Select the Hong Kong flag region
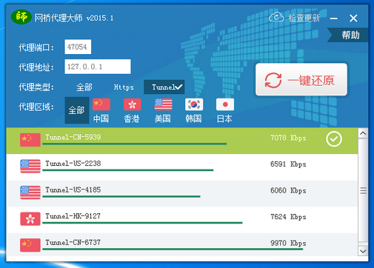 point(132,104)
